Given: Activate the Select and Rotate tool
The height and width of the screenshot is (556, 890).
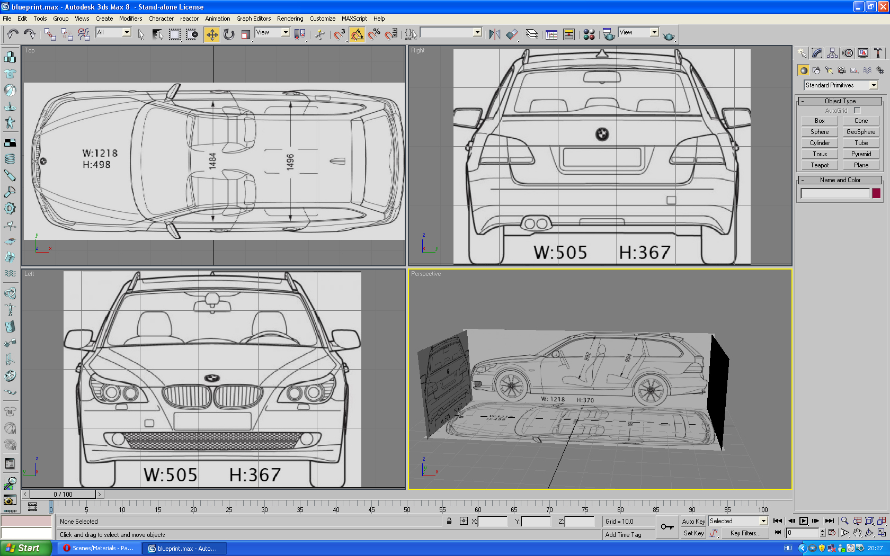Looking at the screenshot, I should 229,34.
